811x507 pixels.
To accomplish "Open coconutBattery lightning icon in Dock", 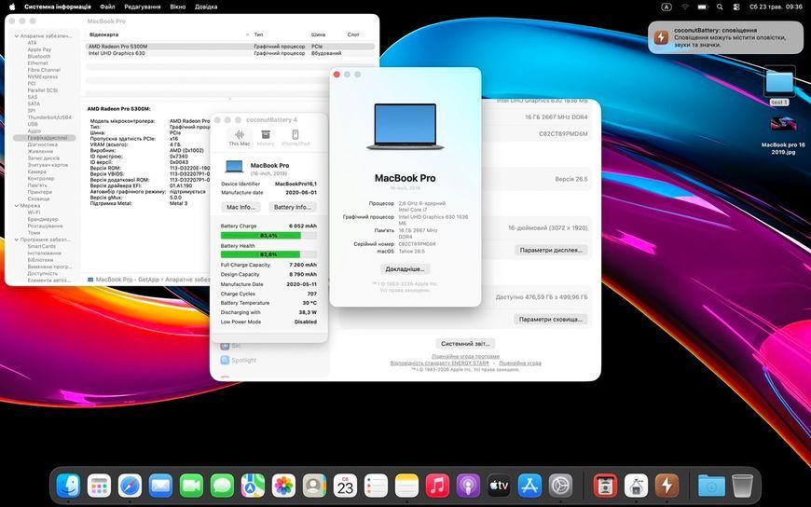I will (667, 486).
